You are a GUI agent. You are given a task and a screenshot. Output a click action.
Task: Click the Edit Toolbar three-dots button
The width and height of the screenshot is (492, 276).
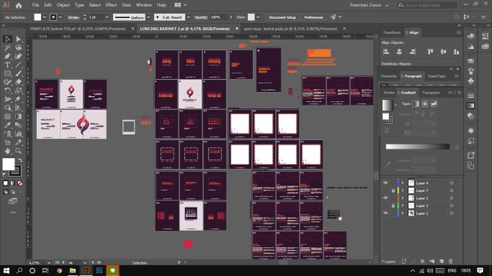(13, 212)
